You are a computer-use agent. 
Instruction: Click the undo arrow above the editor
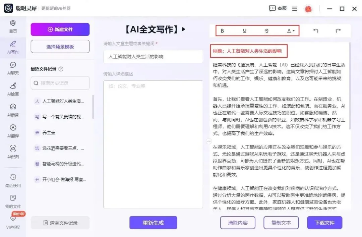(315, 31)
